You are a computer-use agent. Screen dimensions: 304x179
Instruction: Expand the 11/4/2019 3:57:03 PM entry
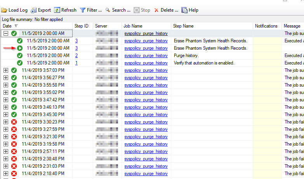tap(6, 70)
